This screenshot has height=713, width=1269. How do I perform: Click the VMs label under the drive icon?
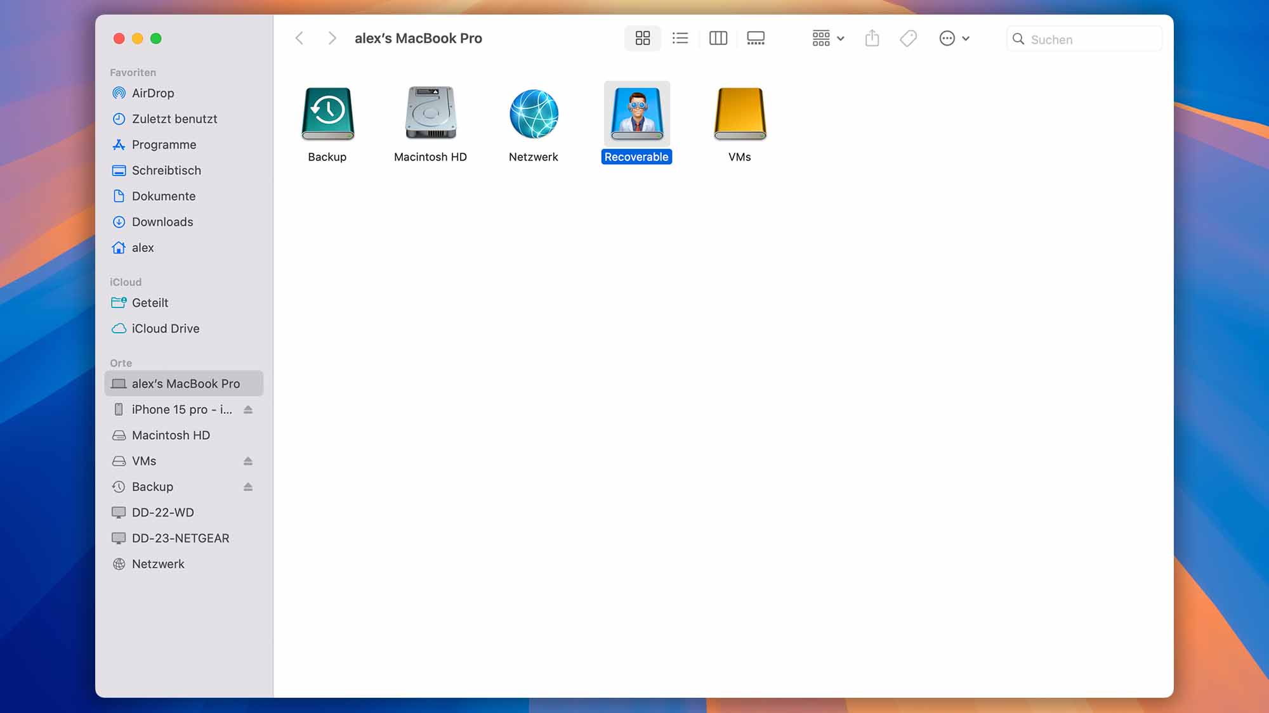tap(740, 157)
